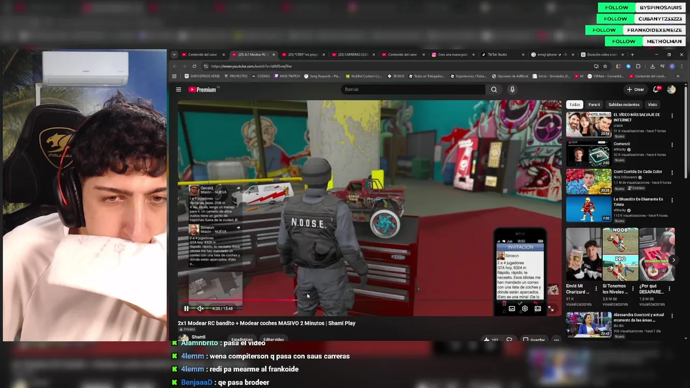Screen dimensions: 690x388
Task: Open the browser extensions puzzle icon
Action: click(638, 66)
